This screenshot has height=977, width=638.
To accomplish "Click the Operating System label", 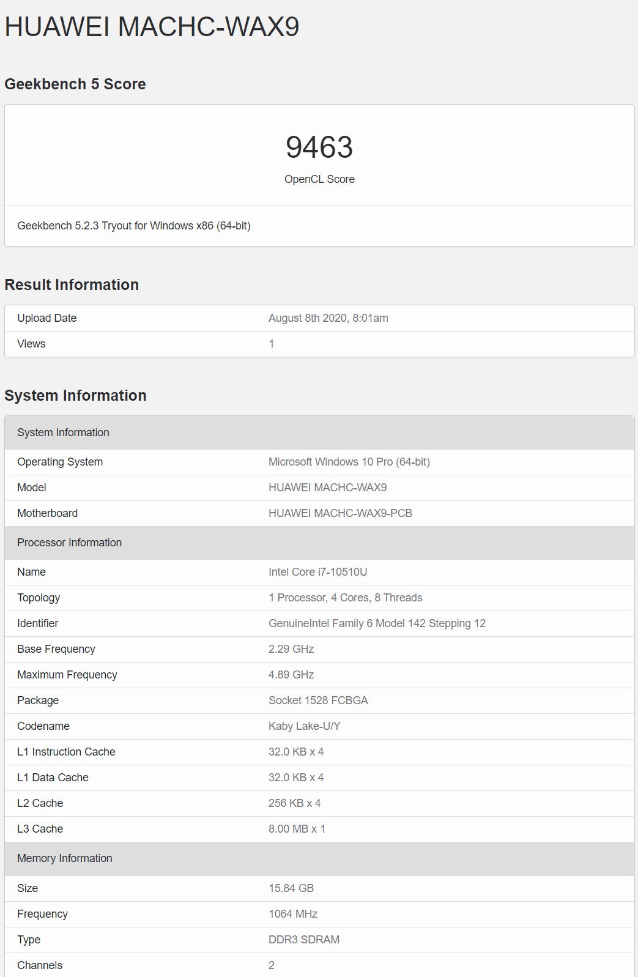I will tap(60, 462).
